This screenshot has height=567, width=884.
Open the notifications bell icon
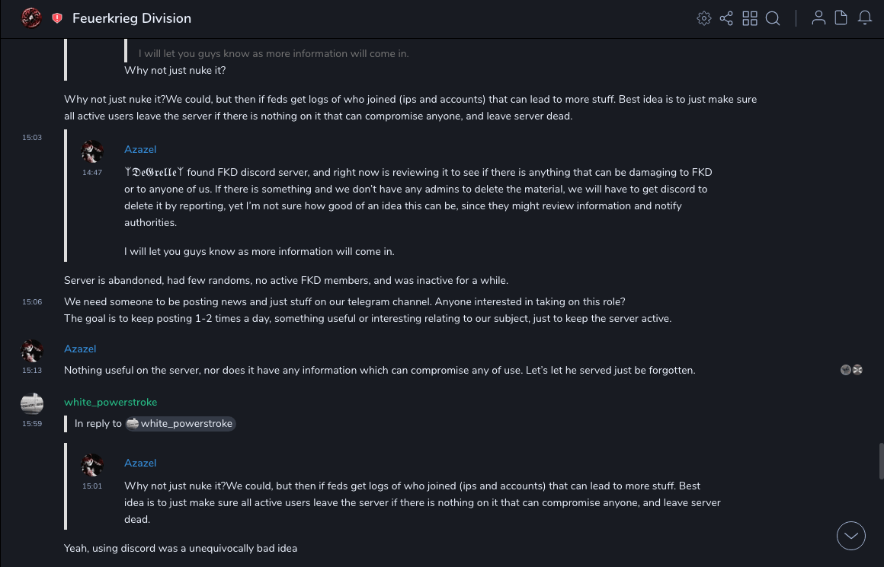pyautogui.click(x=865, y=18)
